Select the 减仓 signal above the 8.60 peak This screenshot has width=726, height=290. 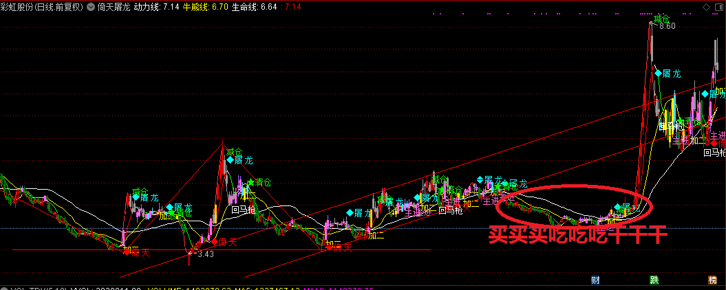[x=662, y=19]
